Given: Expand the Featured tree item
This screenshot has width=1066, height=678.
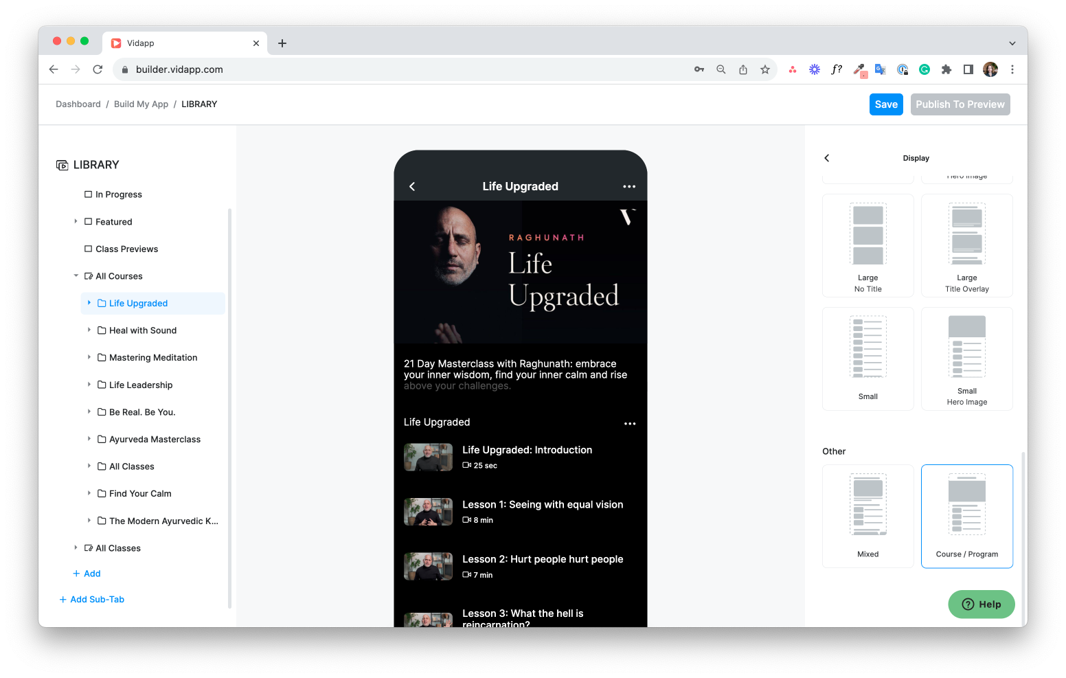Looking at the screenshot, I should pyautogui.click(x=76, y=222).
